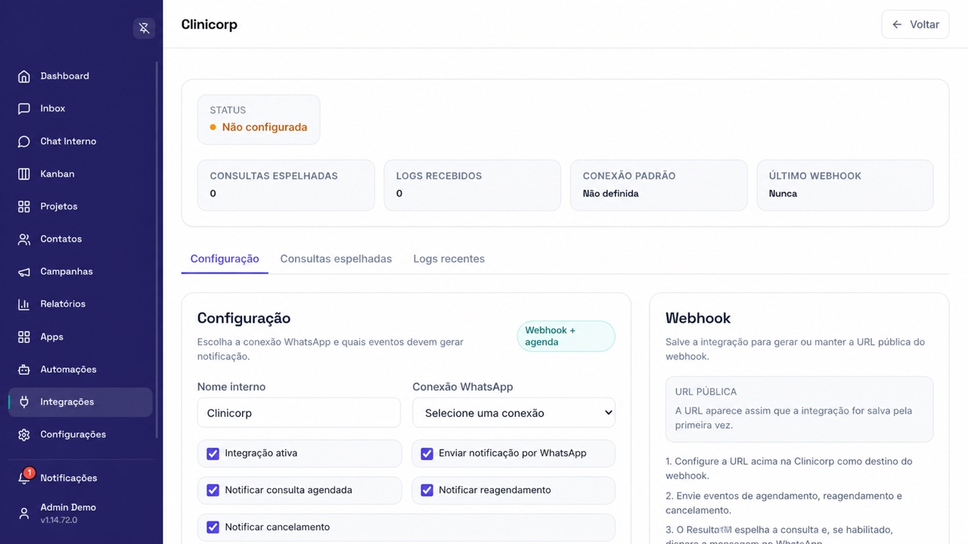This screenshot has width=968, height=544.
Task: Click the Conexão padrão Não definida value
Action: 610,193
